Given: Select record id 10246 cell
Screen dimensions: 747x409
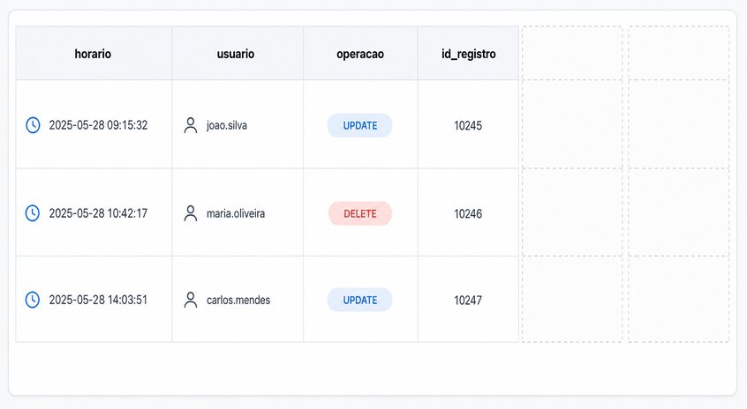Looking at the screenshot, I should [468, 212].
